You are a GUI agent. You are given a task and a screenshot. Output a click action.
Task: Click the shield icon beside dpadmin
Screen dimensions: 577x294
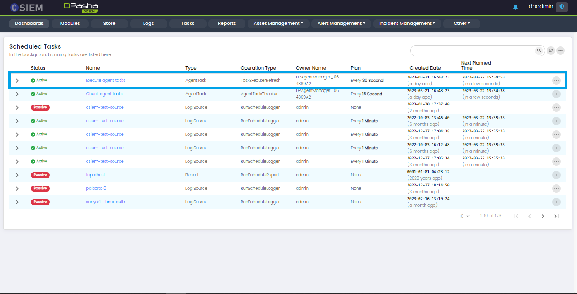pos(561,7)
